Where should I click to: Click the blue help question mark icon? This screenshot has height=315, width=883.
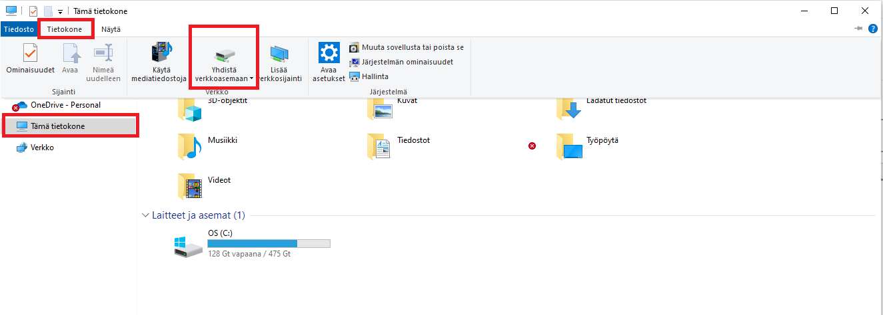872,29
